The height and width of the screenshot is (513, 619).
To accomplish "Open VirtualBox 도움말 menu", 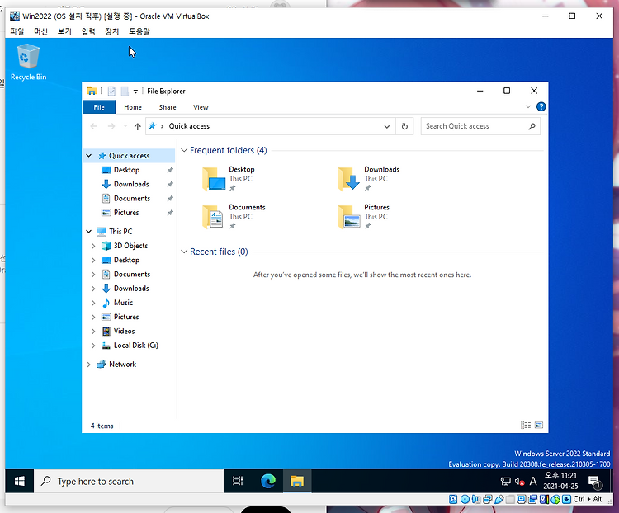I will [x=139, y=31].
